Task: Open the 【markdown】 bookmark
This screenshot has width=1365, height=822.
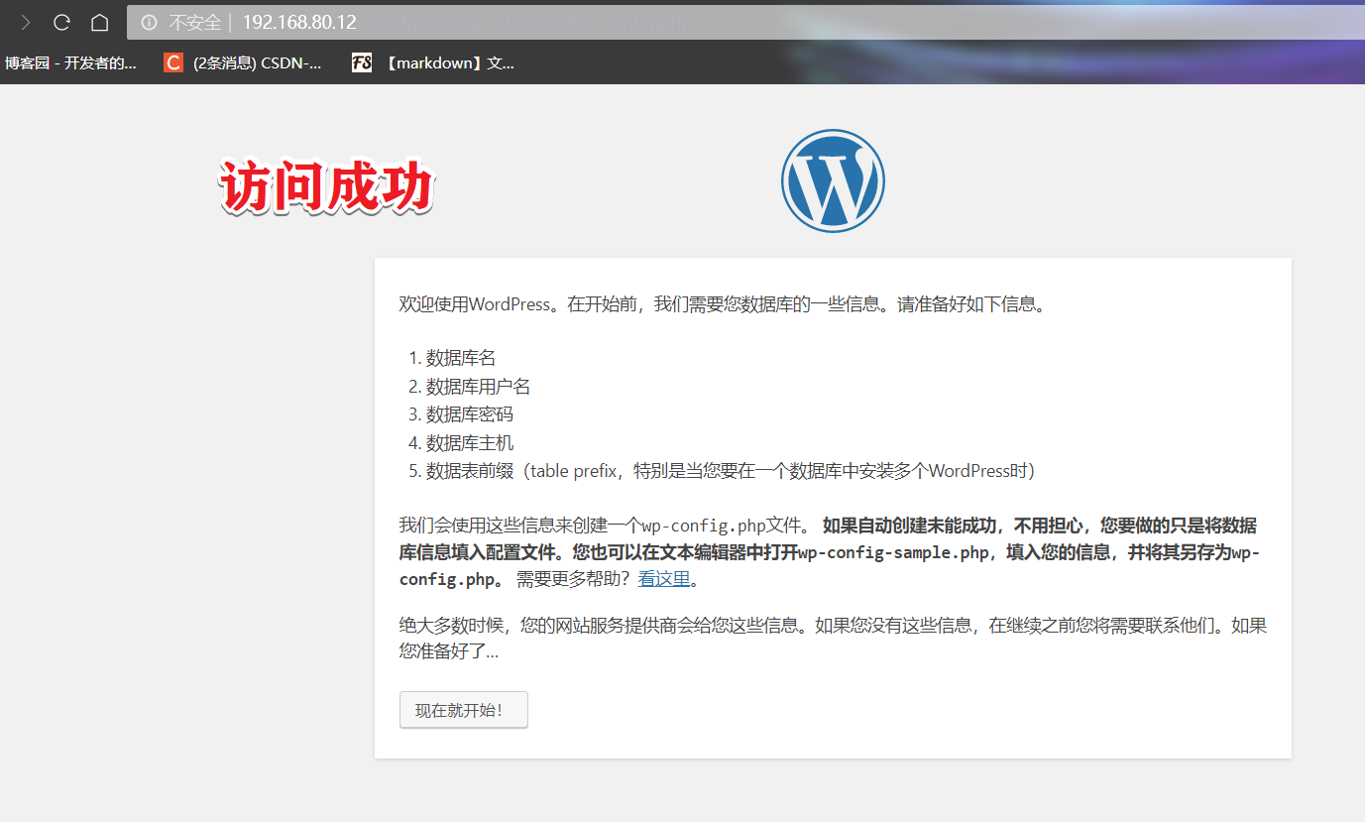Action: (x=433, y=63)
